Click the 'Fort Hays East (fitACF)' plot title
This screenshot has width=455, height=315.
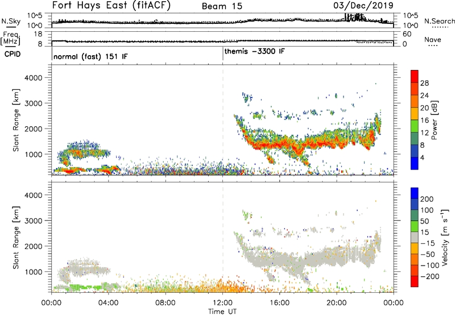111,5
